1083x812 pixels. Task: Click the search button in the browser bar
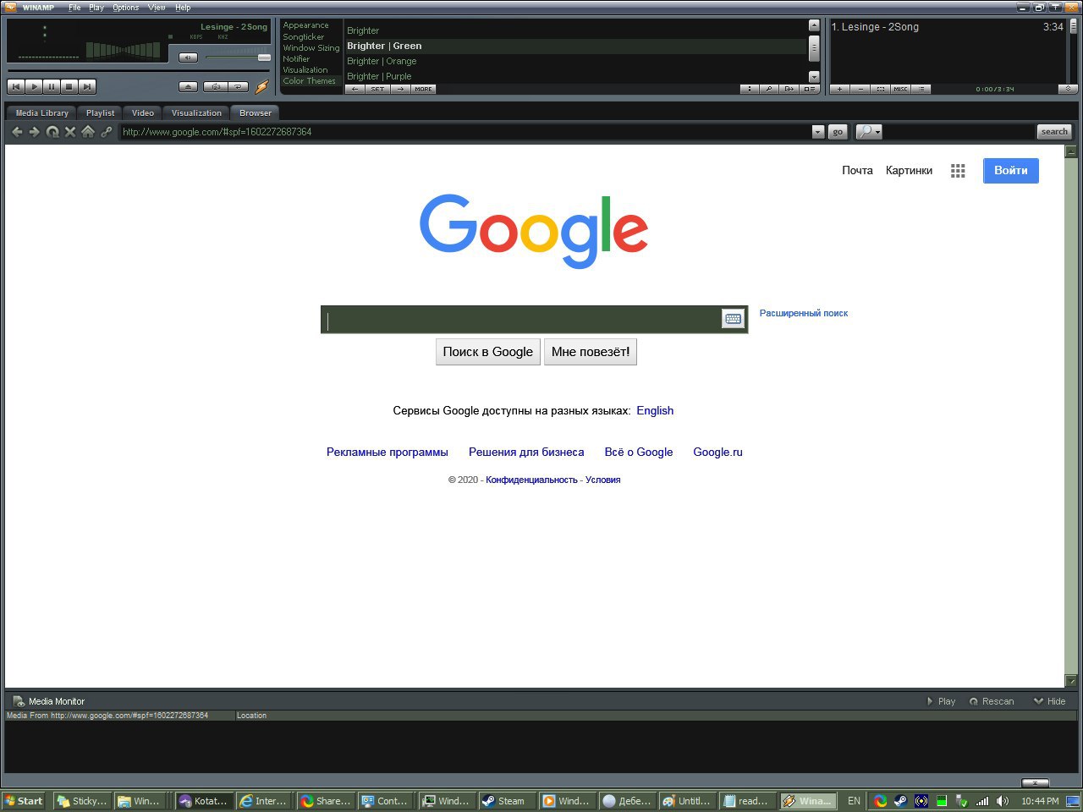tap(1054, 132)
